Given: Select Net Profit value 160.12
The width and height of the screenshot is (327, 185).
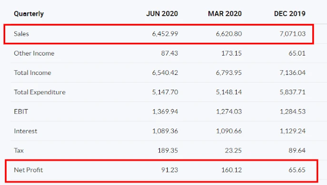Looking at the screenshot, I should (x=231, y=170).
